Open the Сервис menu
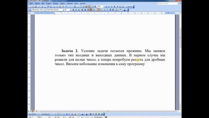 coord(62,4)
